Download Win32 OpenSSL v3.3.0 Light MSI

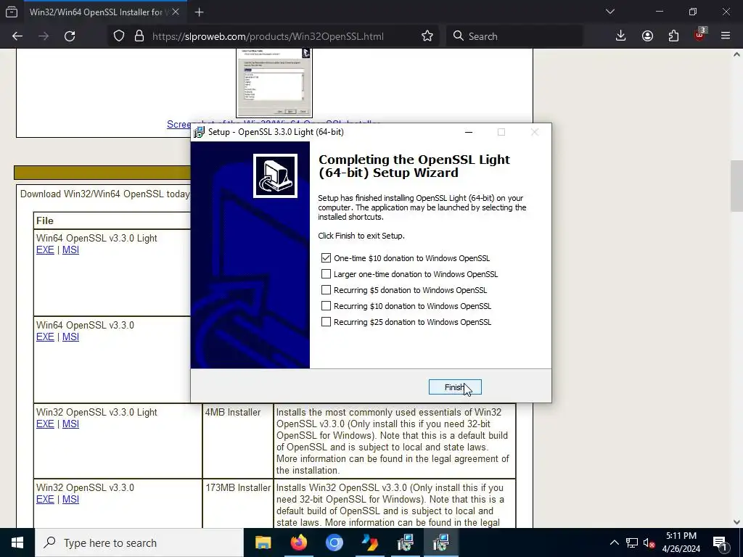pyautogui.click(x=70, y=424)
